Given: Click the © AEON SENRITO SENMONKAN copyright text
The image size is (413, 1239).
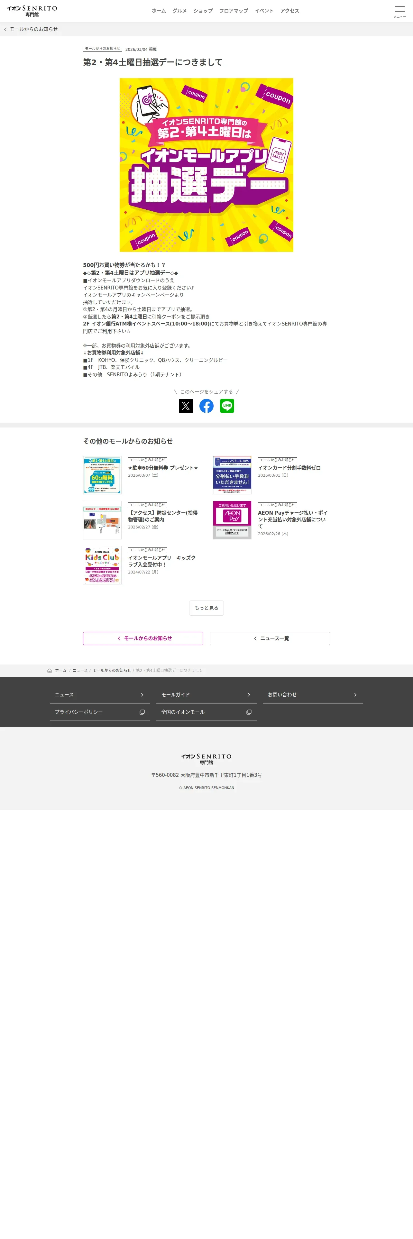Looking at the screenshot, I should (x=206, y=788).
